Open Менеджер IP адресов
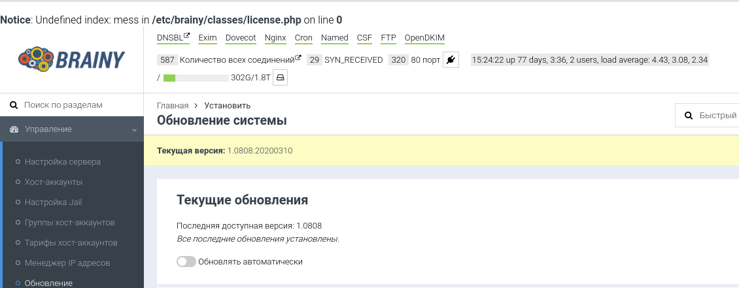 pos(67,263)
